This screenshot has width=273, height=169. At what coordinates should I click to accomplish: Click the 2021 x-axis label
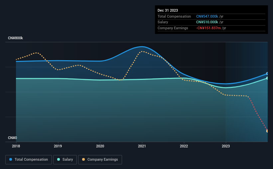(142, 146)
